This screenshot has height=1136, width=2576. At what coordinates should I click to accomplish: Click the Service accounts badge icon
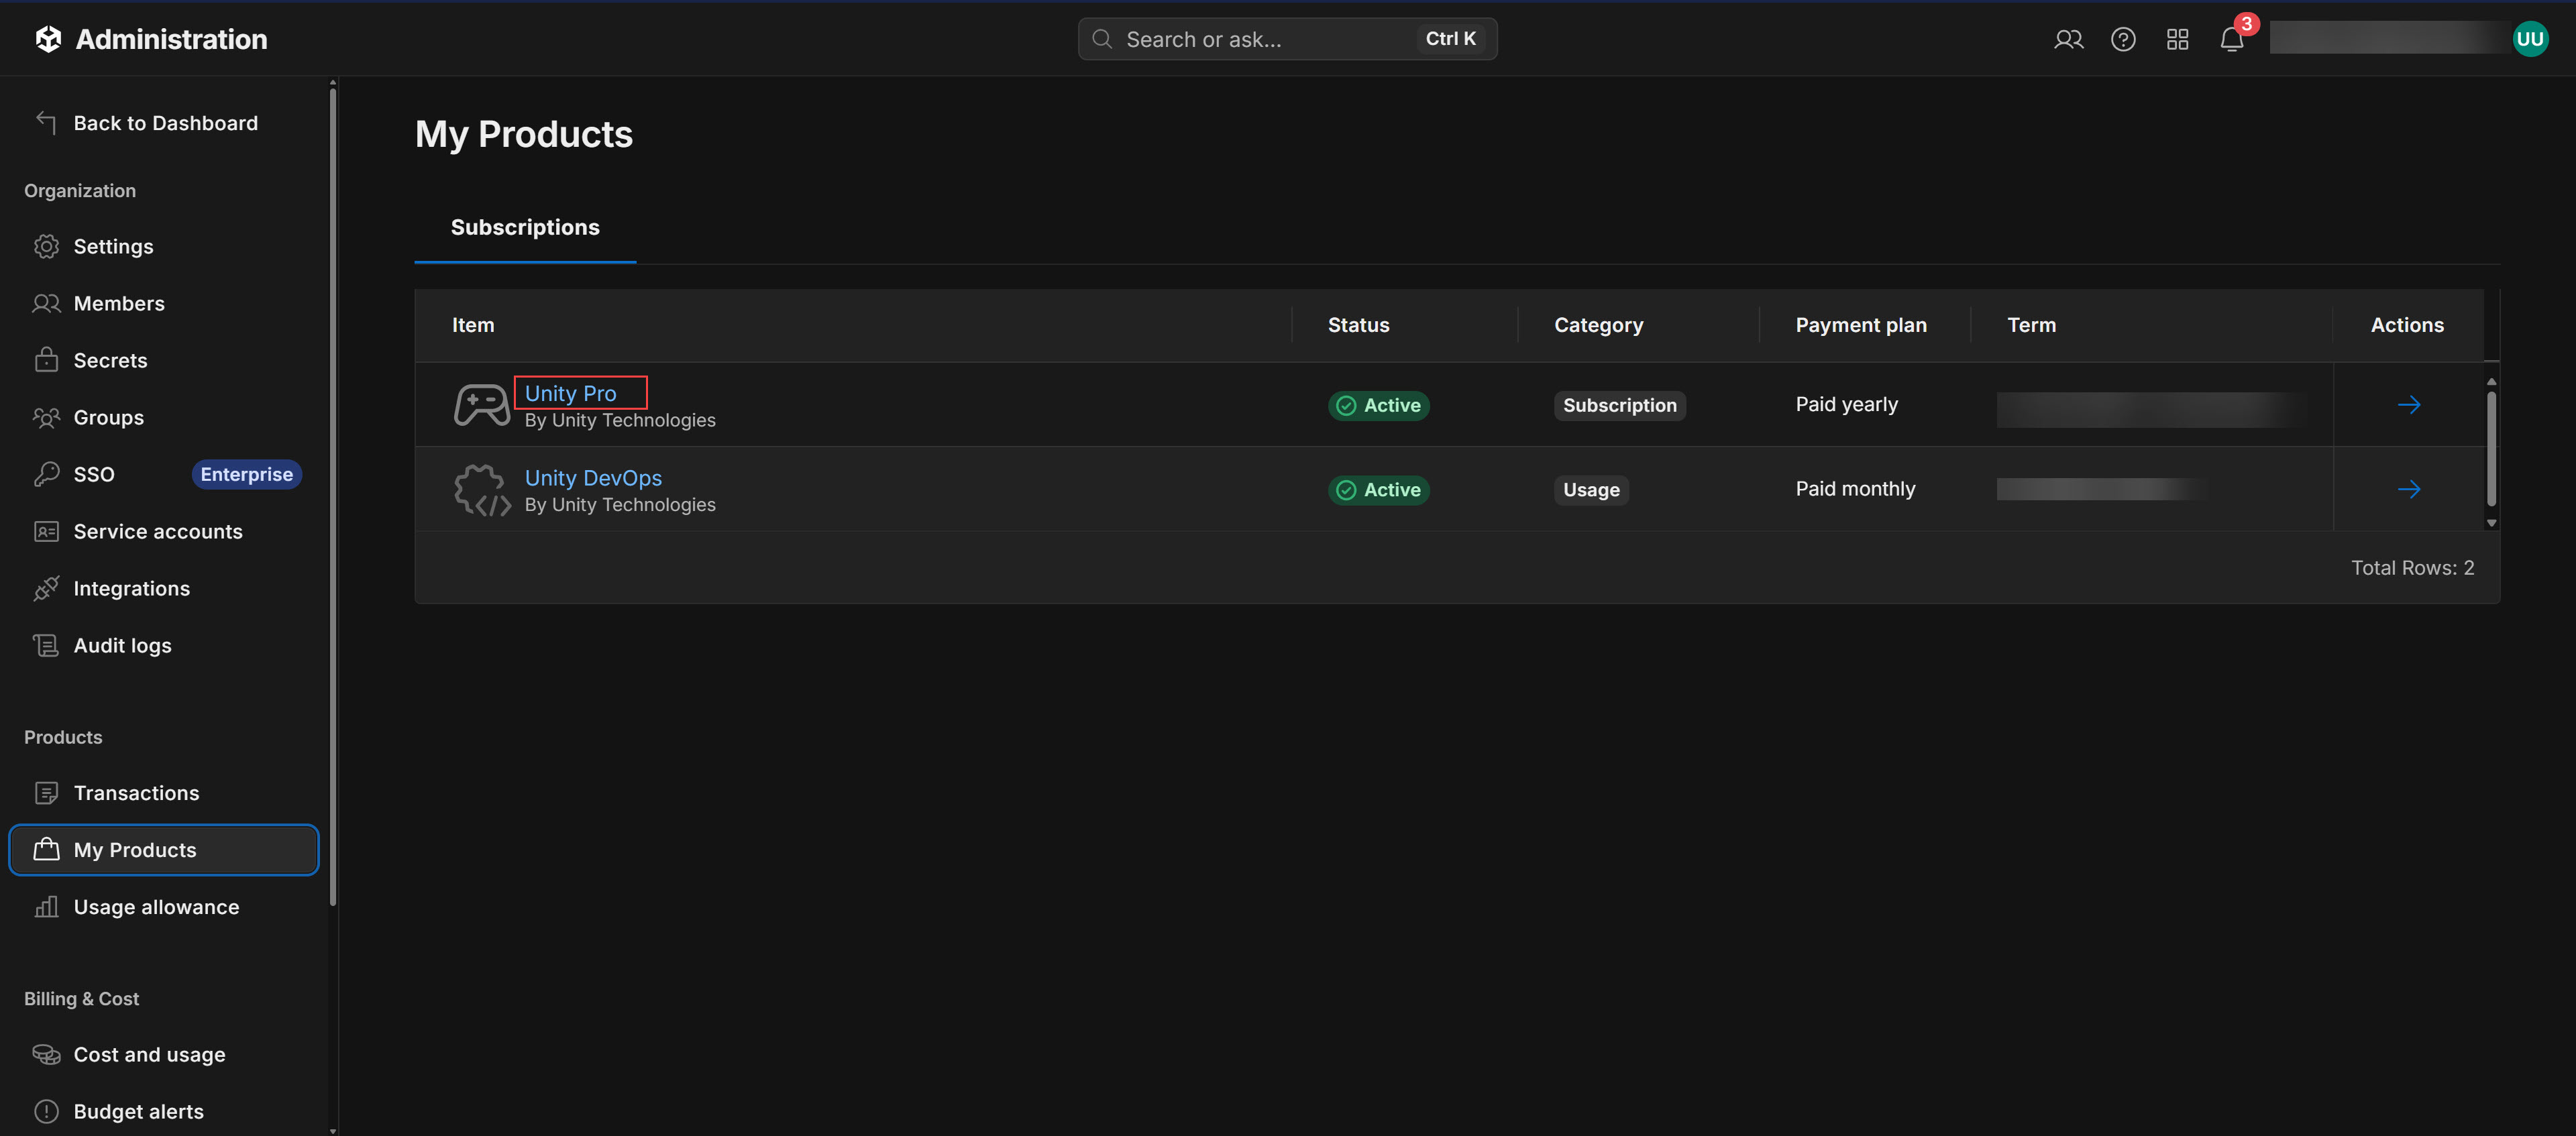pyautogui.click(x=46, y=531)
